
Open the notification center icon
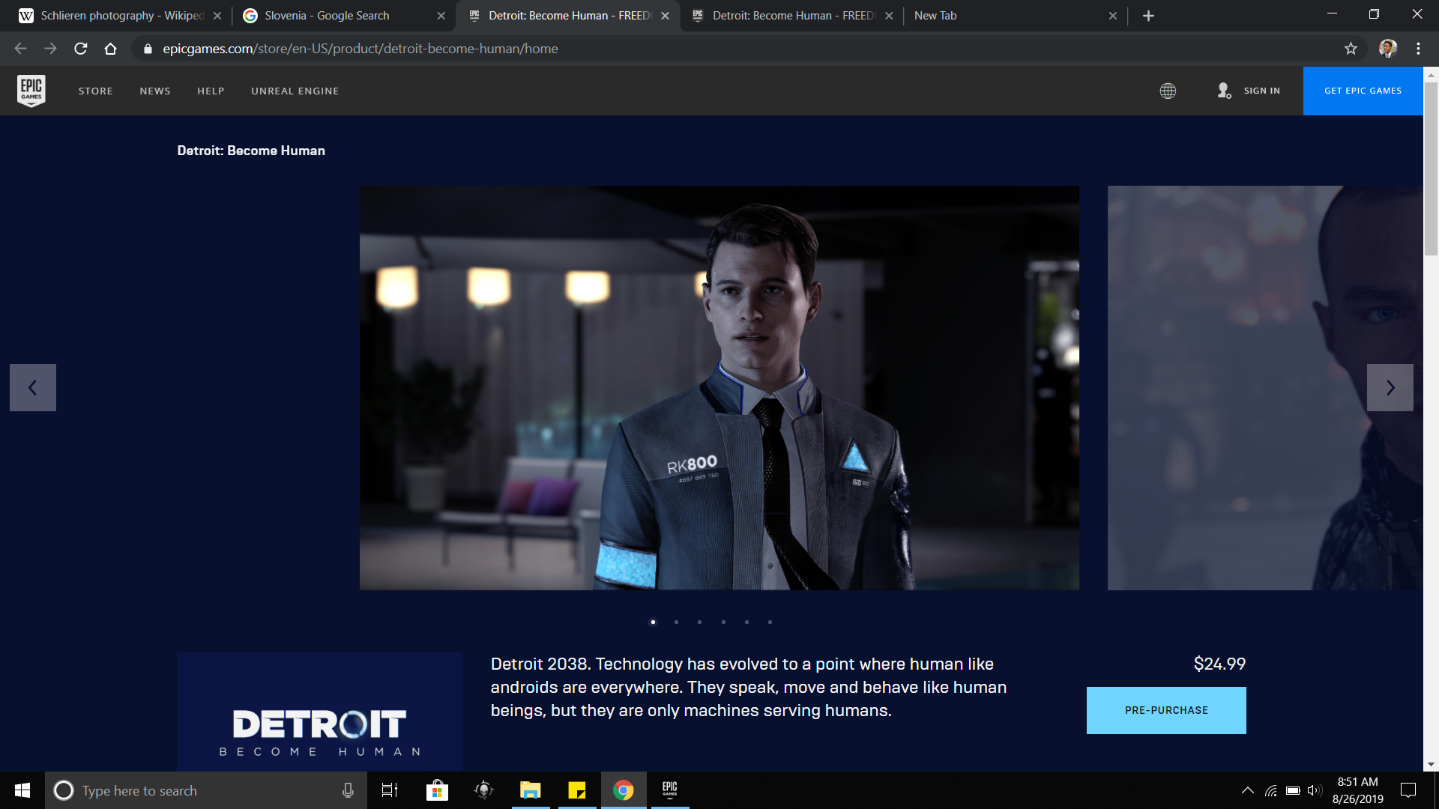pyautogui.click(x=1408, y=790)
